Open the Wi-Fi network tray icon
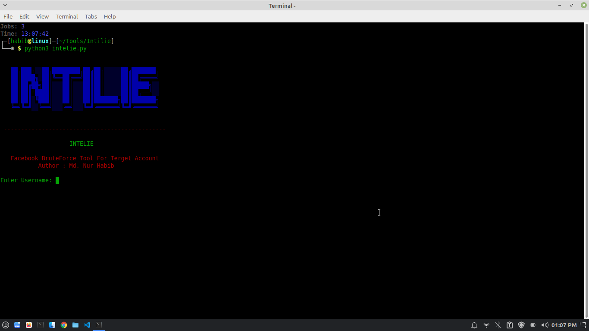The height and width of the screenshot is (331, 589). 486,325
